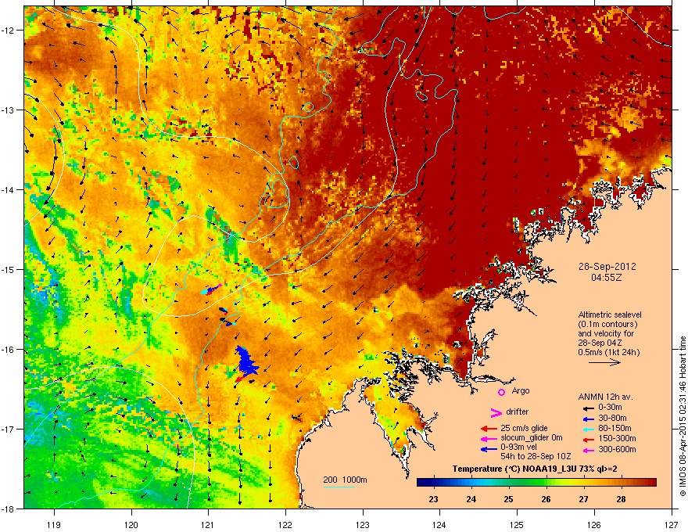This screenshot has height=532, width=688.
Task: Click the IMOS copyright timestamp text
Action: [683, 416]
